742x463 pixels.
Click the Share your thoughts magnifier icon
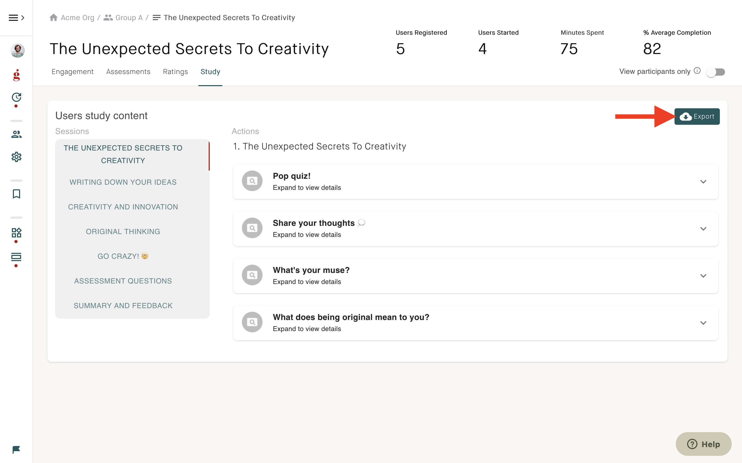tap(252, 228)
